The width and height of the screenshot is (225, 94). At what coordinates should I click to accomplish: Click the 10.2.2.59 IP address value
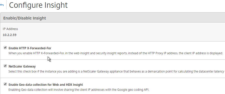(9, 35)
